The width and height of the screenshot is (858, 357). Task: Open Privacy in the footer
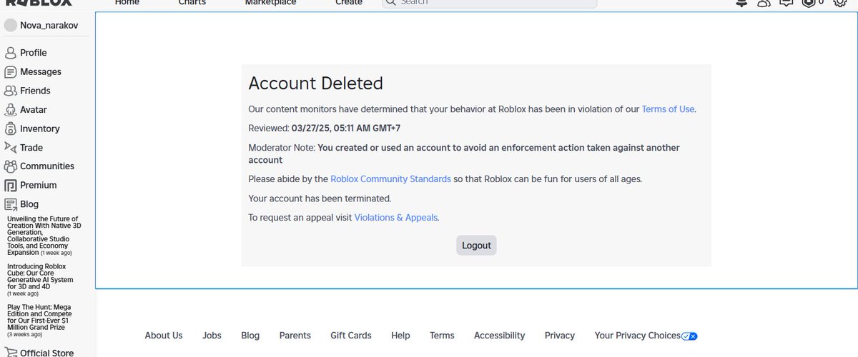[560, 336]
